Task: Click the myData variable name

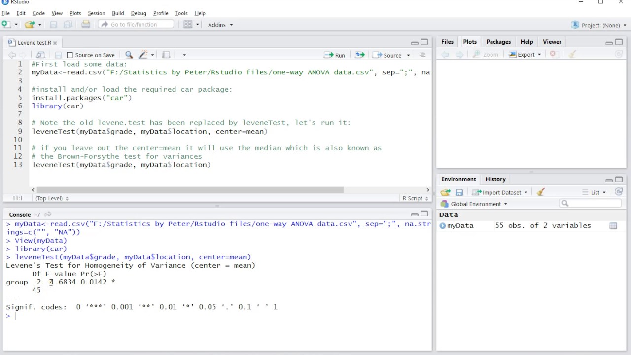Action: 460,225
